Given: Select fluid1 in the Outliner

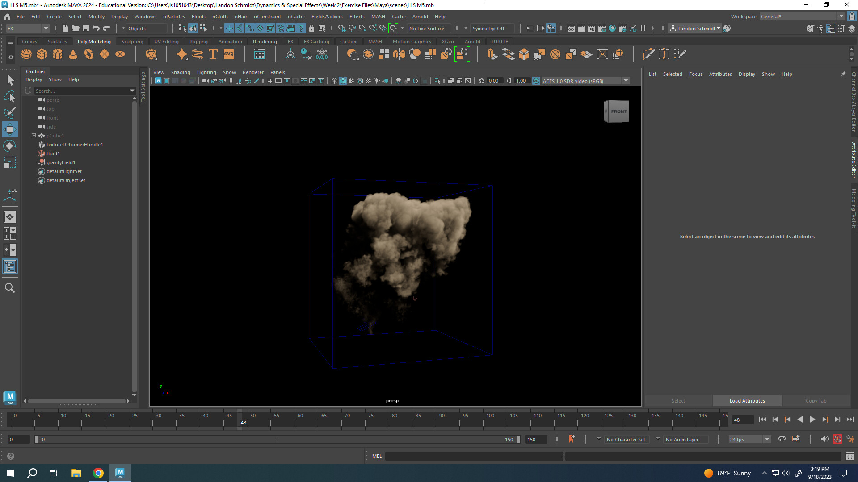Looking at the screenshot, I should point(52,153).
